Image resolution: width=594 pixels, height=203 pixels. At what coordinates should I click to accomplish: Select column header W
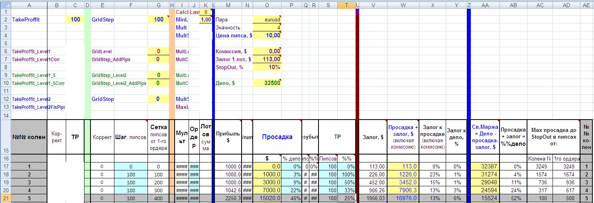(403, 5)
